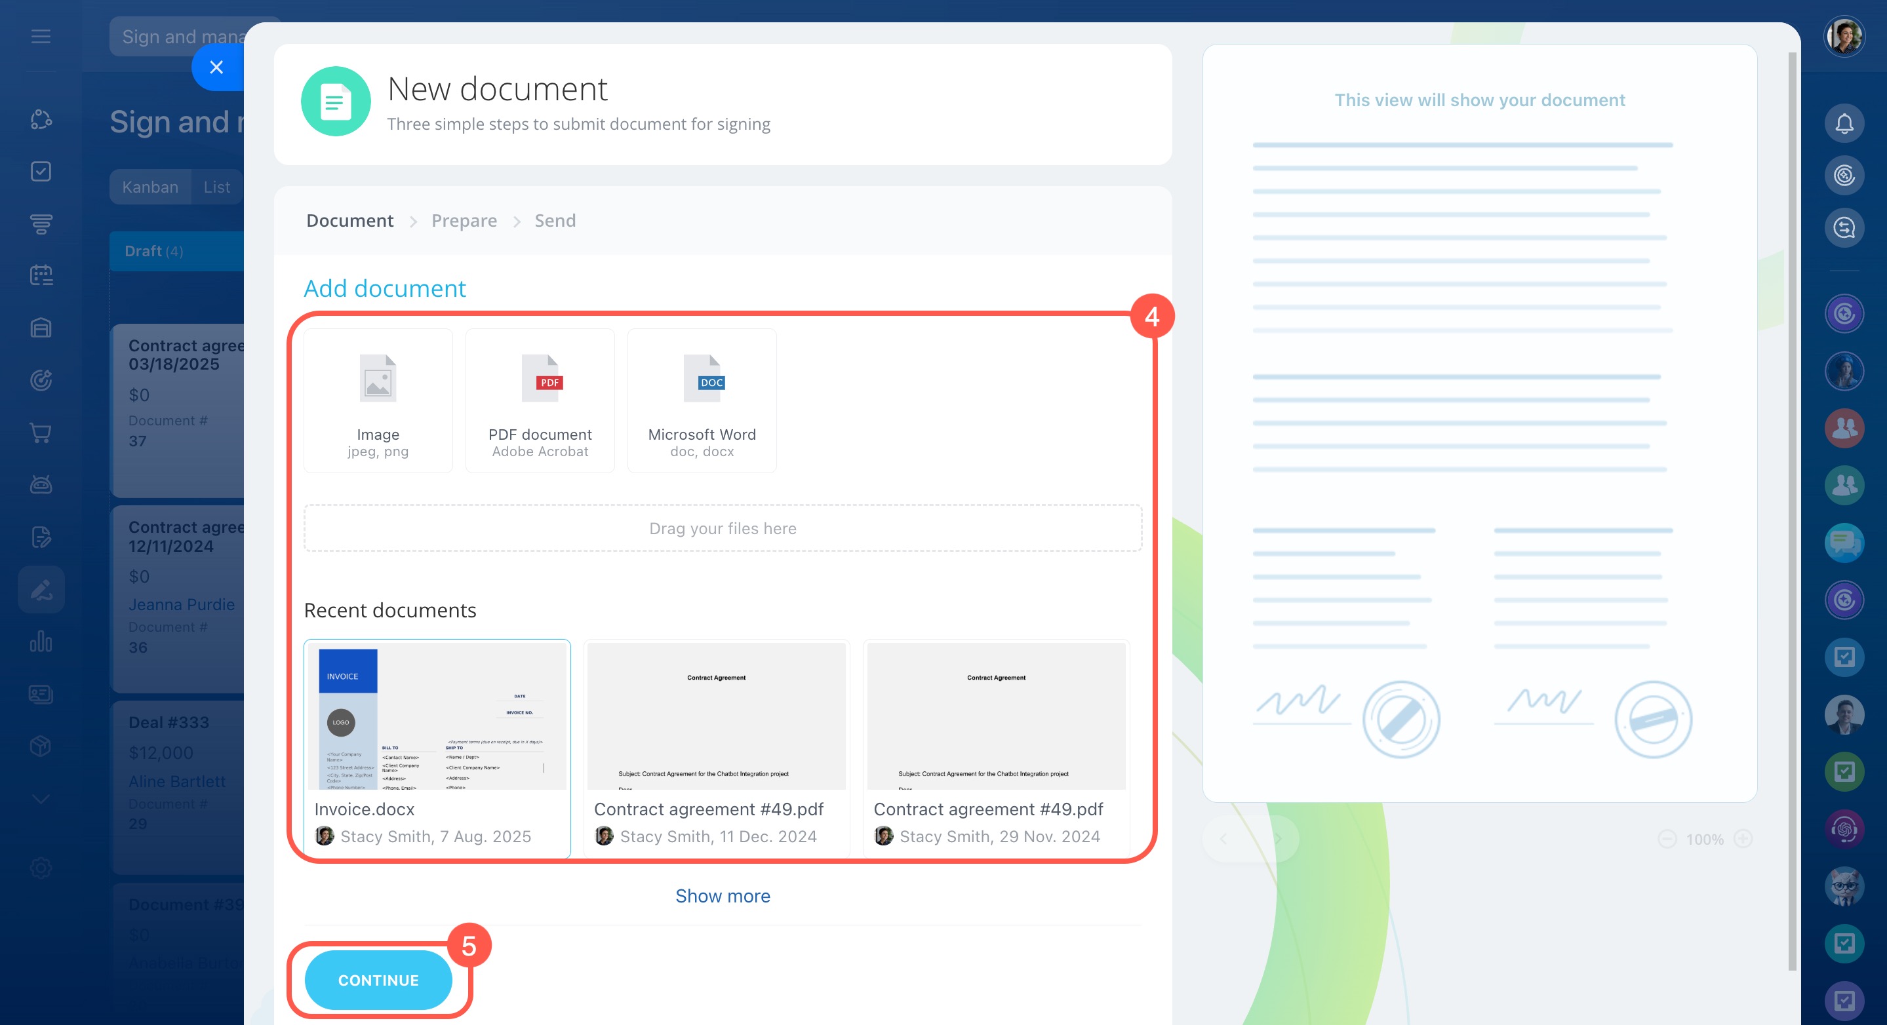
Task: Go to the Prepare step
Action: (464, 220)
